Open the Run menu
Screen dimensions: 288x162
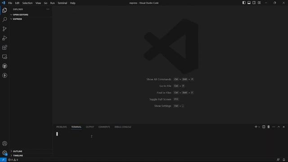click(x=52, y=3)
